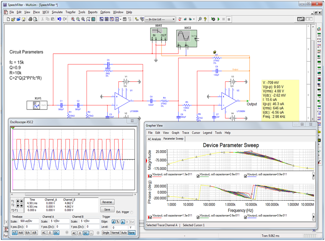Click the Reverse button on the oscilloscope
Viewport: 325px width, 241px height.
click(107, 202)
